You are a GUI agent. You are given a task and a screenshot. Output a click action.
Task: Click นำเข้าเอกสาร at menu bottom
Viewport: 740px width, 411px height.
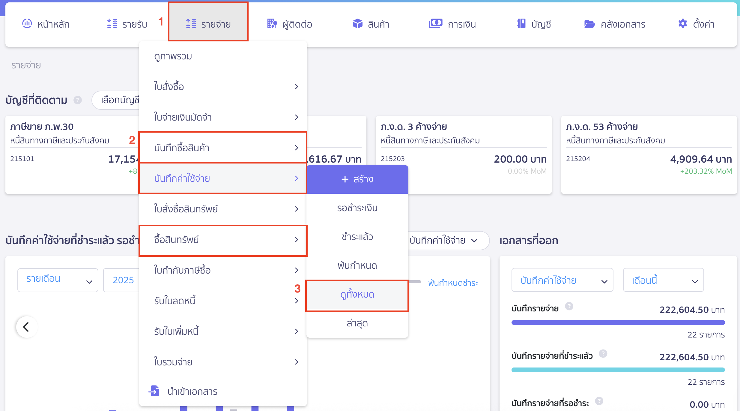[x=223, y=391]
